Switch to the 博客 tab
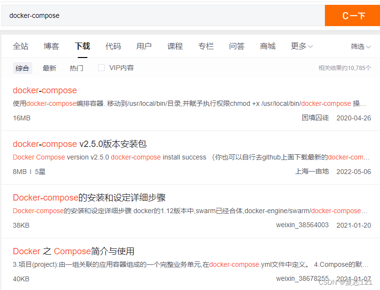The width and height of the screenshot is (380, 290). coord(51,46)
